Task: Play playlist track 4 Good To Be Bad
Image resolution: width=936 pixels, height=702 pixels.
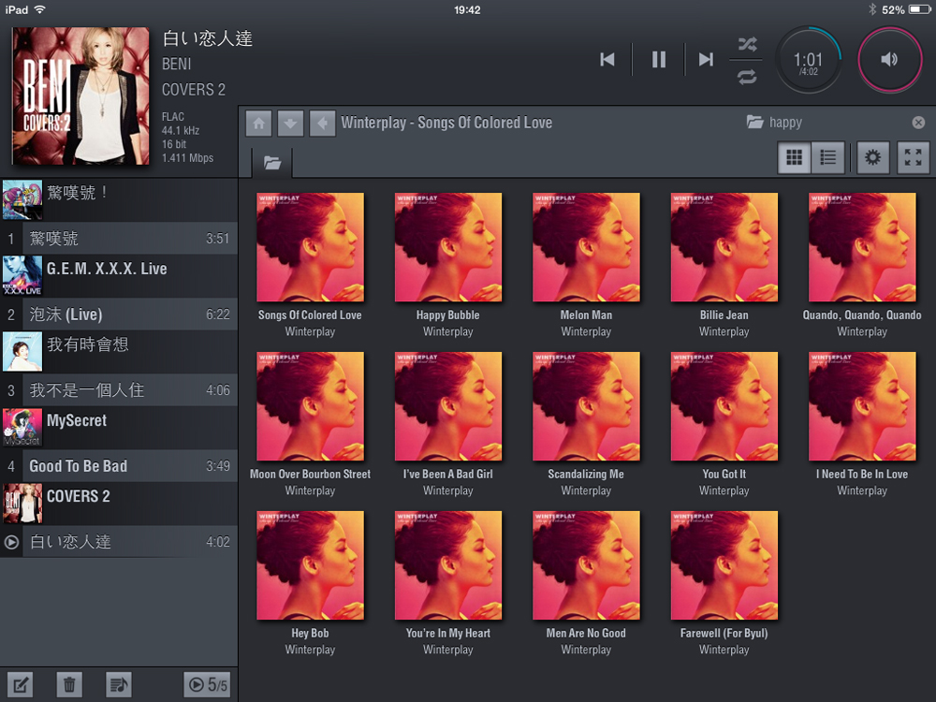Action: 120,466
